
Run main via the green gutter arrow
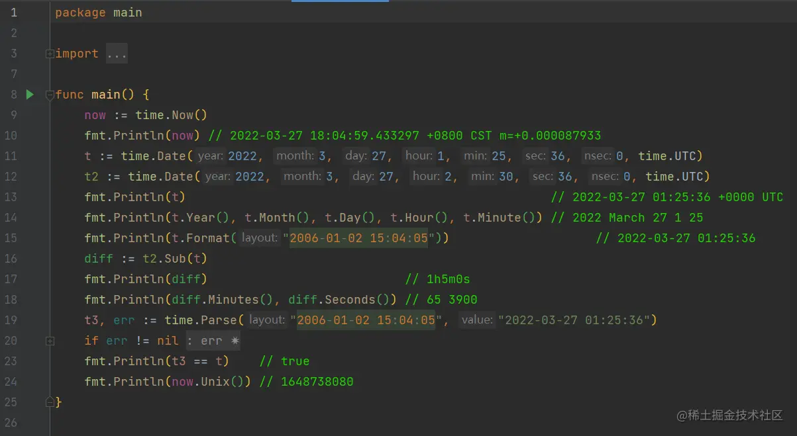point(30,95)
